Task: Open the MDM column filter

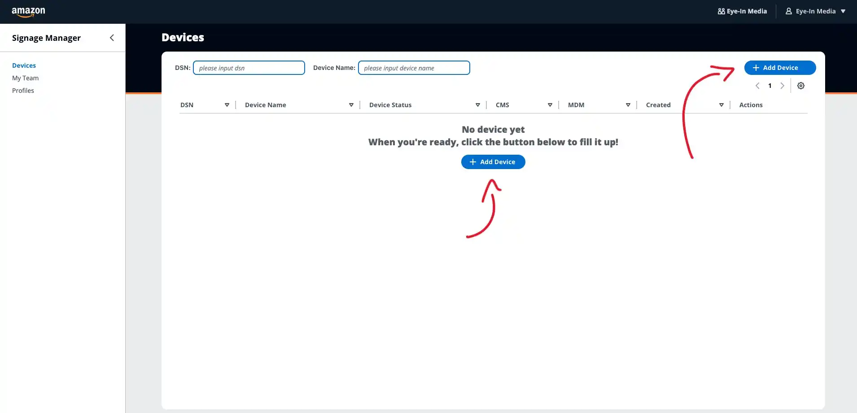Action: (628, 105)
